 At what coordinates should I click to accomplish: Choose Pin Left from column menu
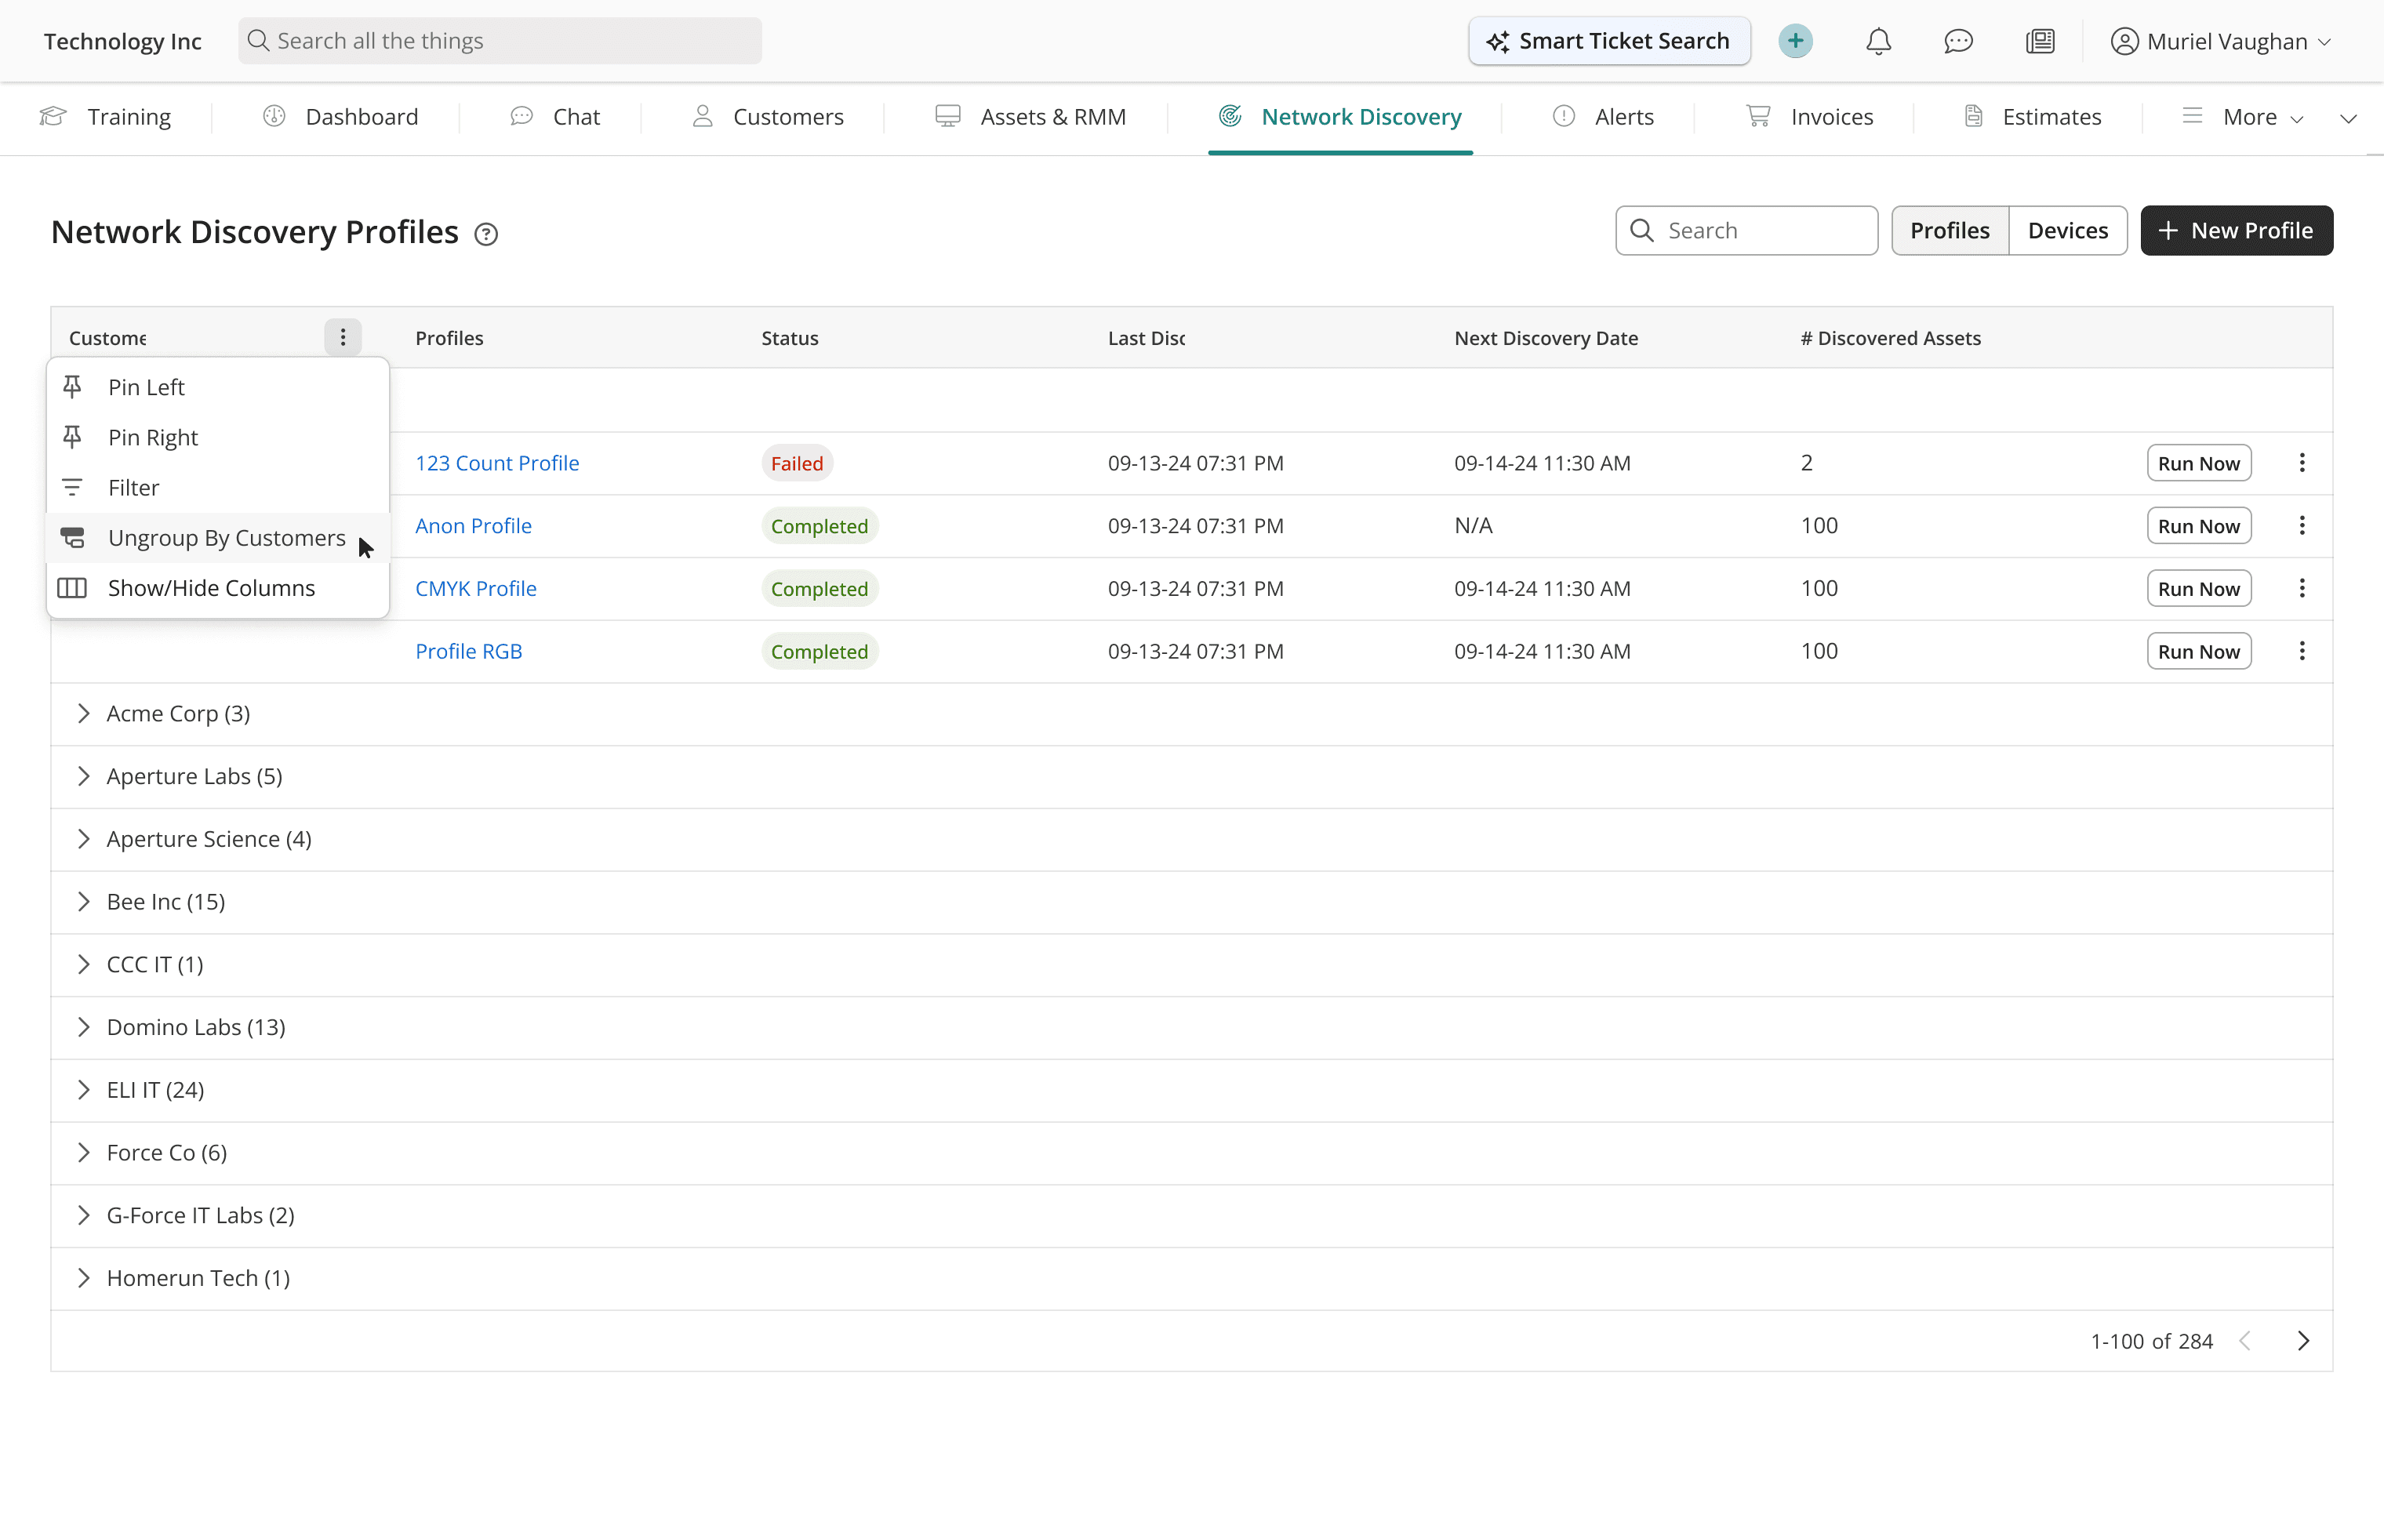tap(146, 387)
